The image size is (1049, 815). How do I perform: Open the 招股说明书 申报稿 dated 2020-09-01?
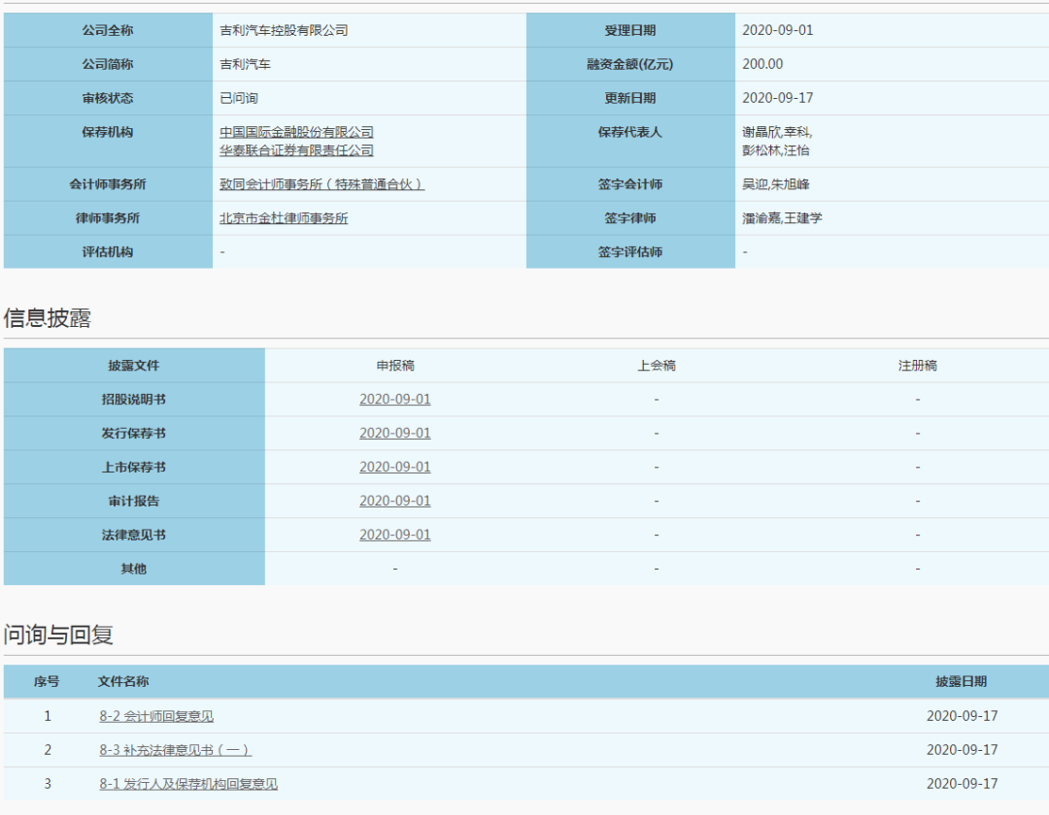pyautogui.click(x=394, y=399)
